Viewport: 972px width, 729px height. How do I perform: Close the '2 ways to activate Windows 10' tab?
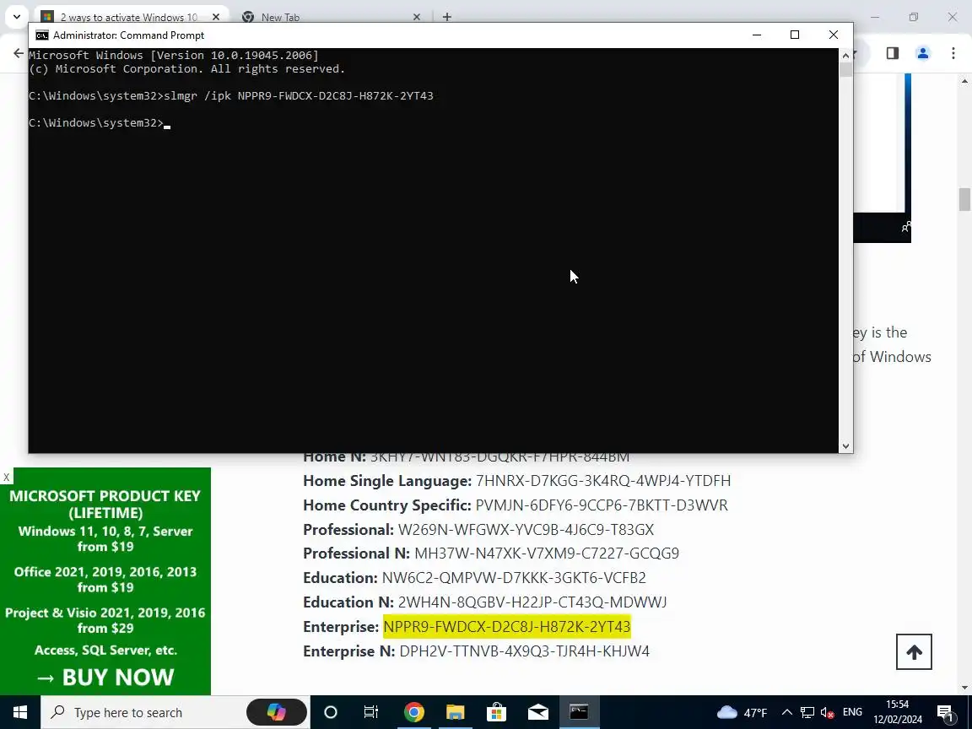[x=216, y=17]
